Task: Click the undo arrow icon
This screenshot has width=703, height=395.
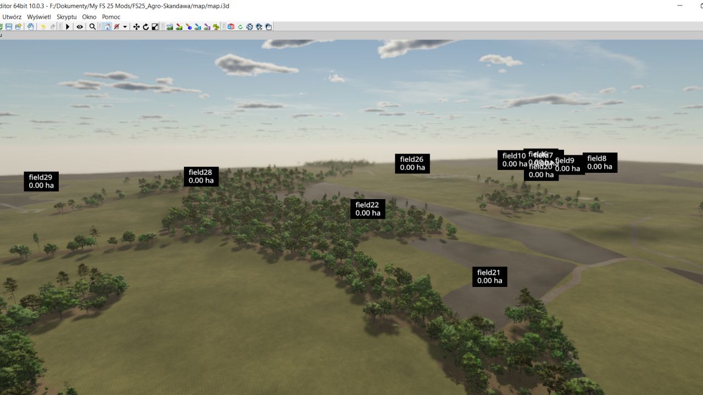Action: point(43,26)
